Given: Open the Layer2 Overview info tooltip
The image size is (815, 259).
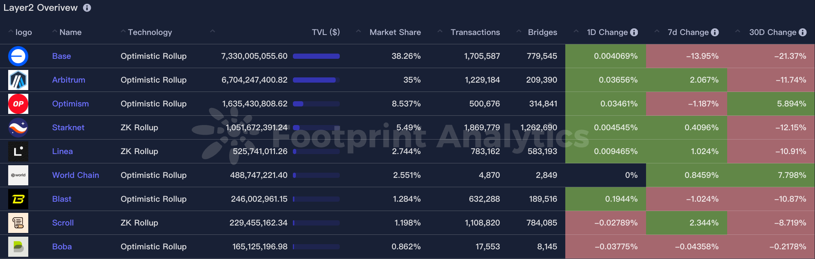Looking at the screenshot, I should (x=87, y=7).
